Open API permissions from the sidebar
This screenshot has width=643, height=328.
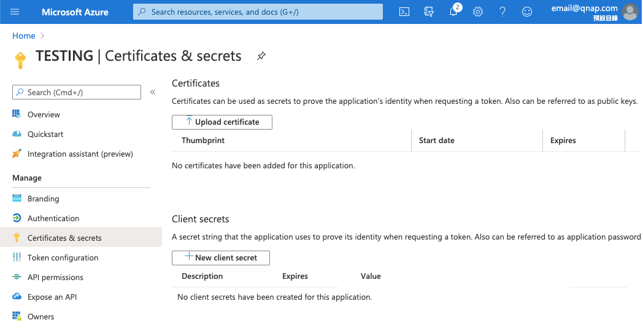(55, 278)
